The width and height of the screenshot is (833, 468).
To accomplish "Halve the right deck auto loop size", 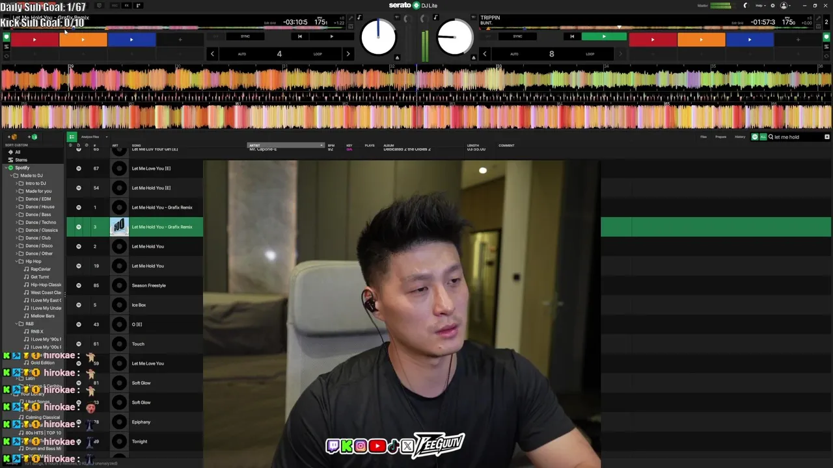I will pyautogui.click(x=484, y=54).
